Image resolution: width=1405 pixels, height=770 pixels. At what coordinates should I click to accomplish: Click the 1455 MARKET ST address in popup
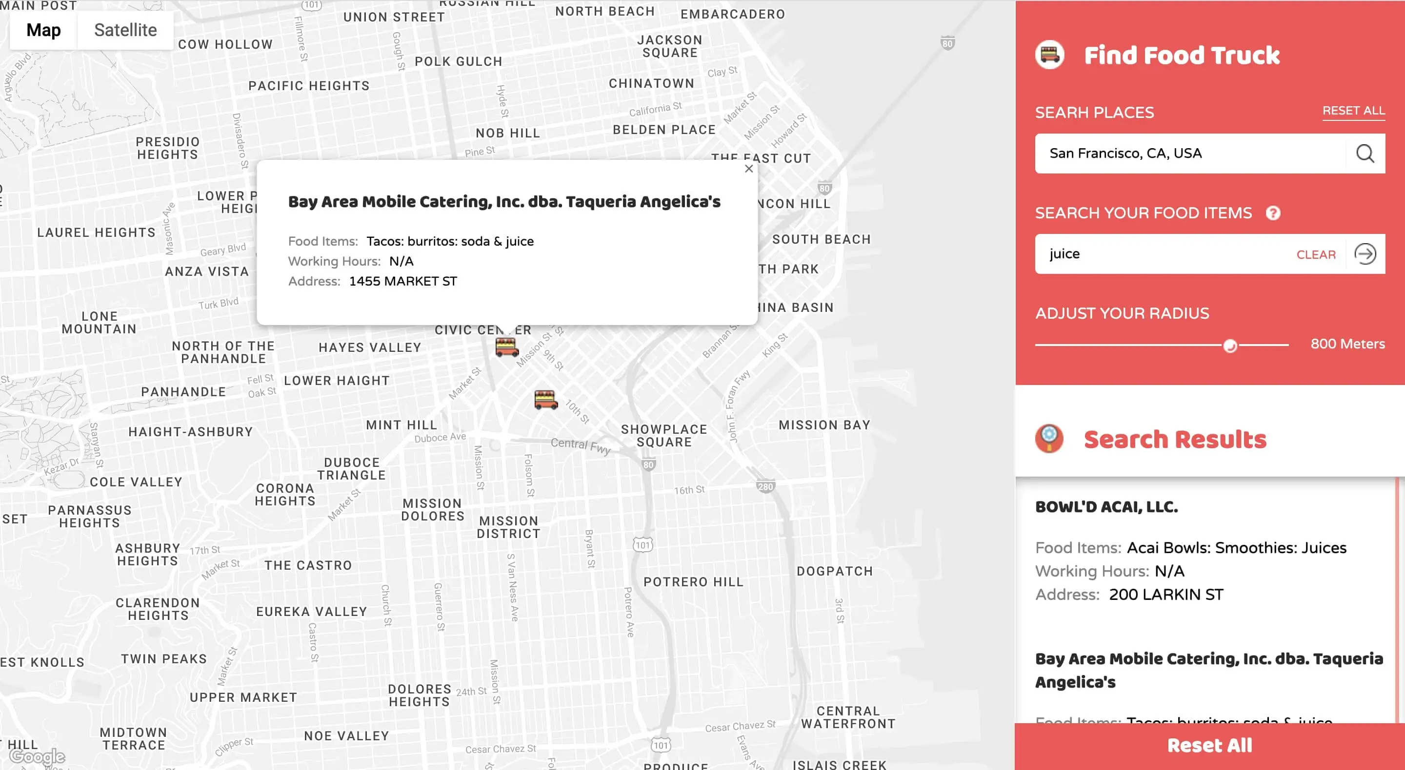click(x=403, y=281)
